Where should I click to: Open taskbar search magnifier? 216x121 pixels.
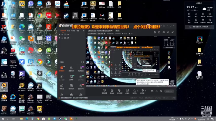pyautogui.click(x=8, y=119)
